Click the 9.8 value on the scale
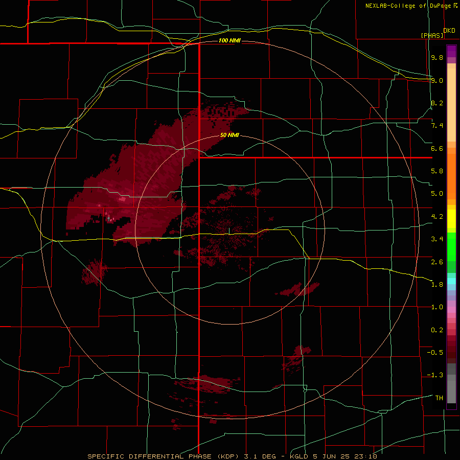This screenshot has width=460, height=460. pyautogui.click(x=437, y=57)
